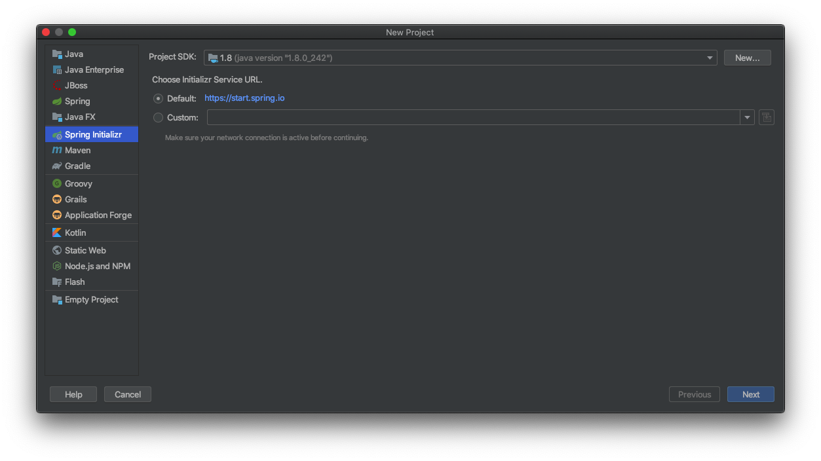Viewport: 821px width, 461px height.
Task: Click the Choose Initializr Service URL text
Action: point(207,79)
